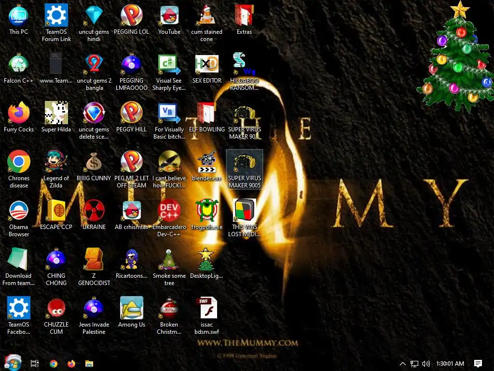Select the ESCAPE CCP mahjong icon
Screen dimensions: 494x371
pyautogui.click(x=56, y=215)
